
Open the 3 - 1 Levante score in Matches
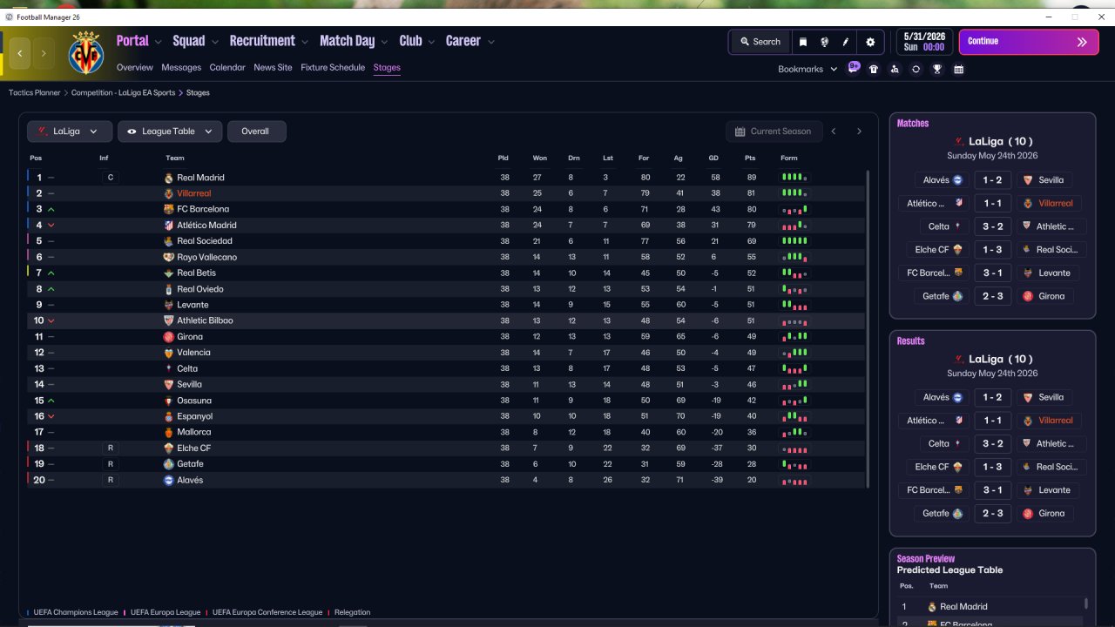[992, 273]
